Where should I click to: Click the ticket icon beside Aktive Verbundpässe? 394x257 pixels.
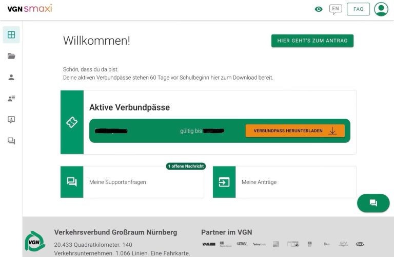(x=72, y=122)
